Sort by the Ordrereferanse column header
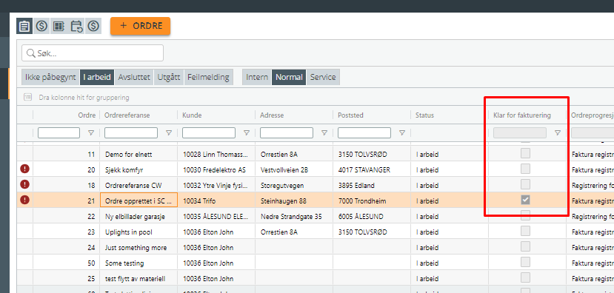Viewport: 614px width, 293px height. click(x=127, y=115)
